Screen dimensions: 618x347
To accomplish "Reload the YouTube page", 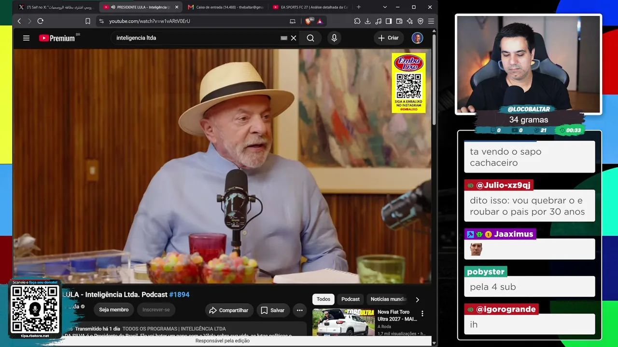I will pos(41,21).
